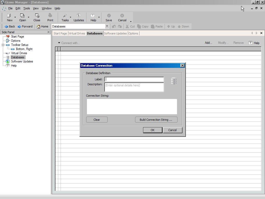Click the database cylinder icon in the dialog

[174, 81]
